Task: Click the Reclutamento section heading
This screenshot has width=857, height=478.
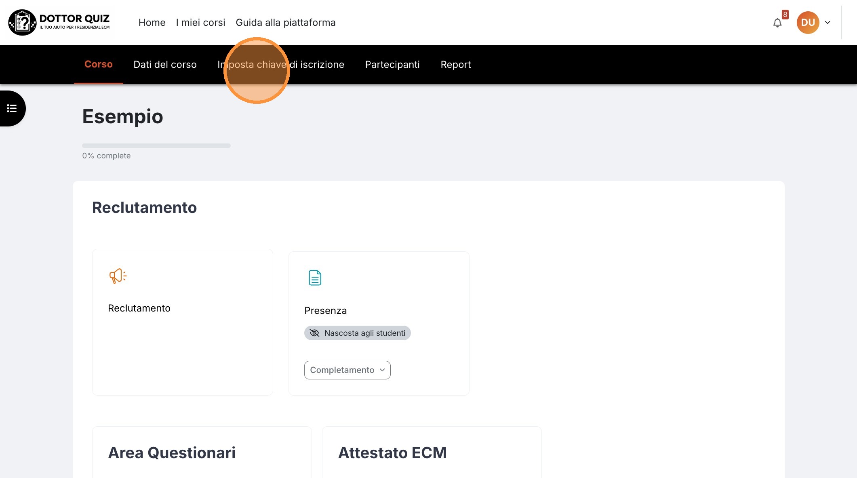Action: point(144,208)
